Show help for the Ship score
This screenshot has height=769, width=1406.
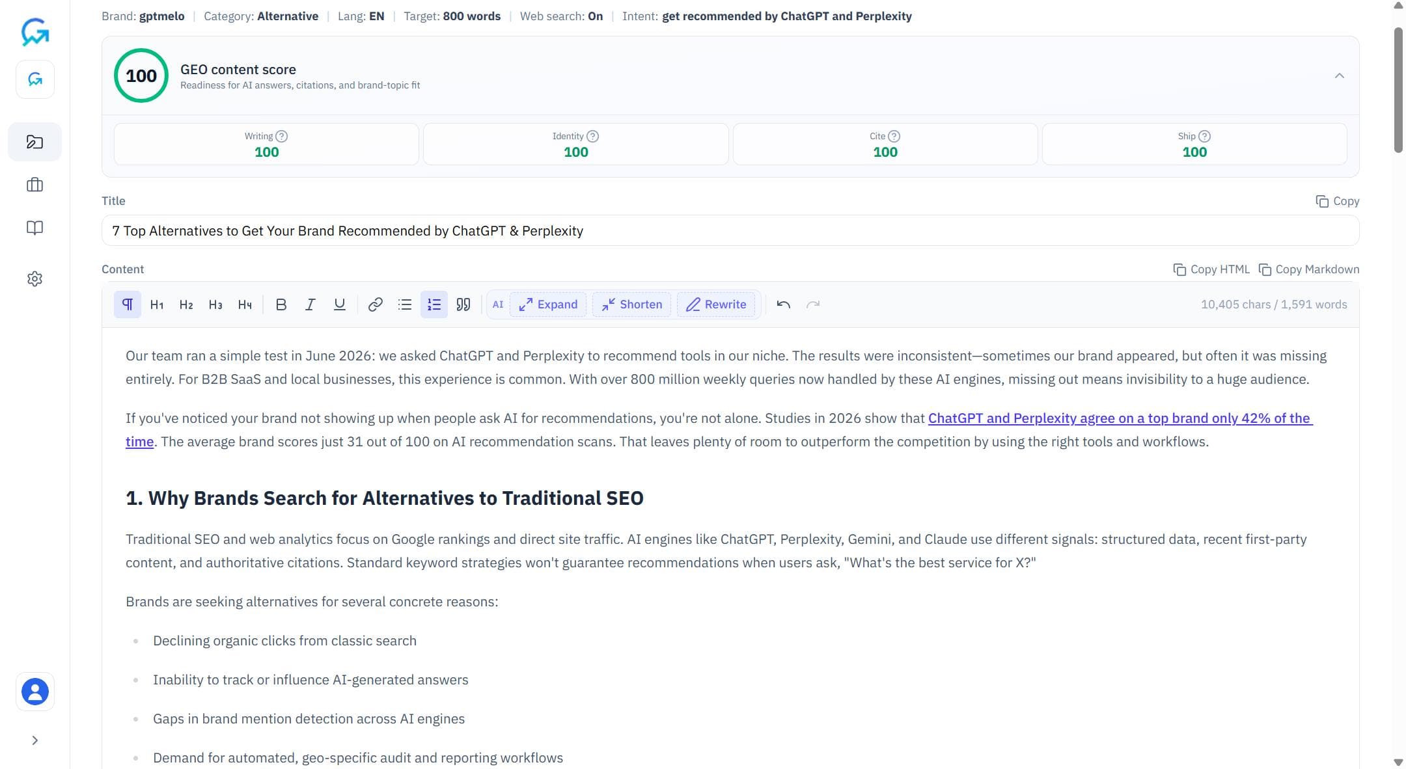[x=1204, y=136]
